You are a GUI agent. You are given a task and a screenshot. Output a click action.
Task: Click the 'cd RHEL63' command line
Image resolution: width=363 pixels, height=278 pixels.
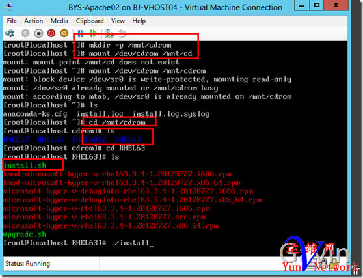[x=74, y=148]
